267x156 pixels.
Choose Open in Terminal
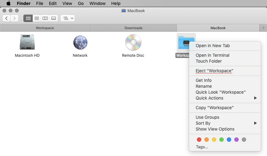[x=225, y=55]
